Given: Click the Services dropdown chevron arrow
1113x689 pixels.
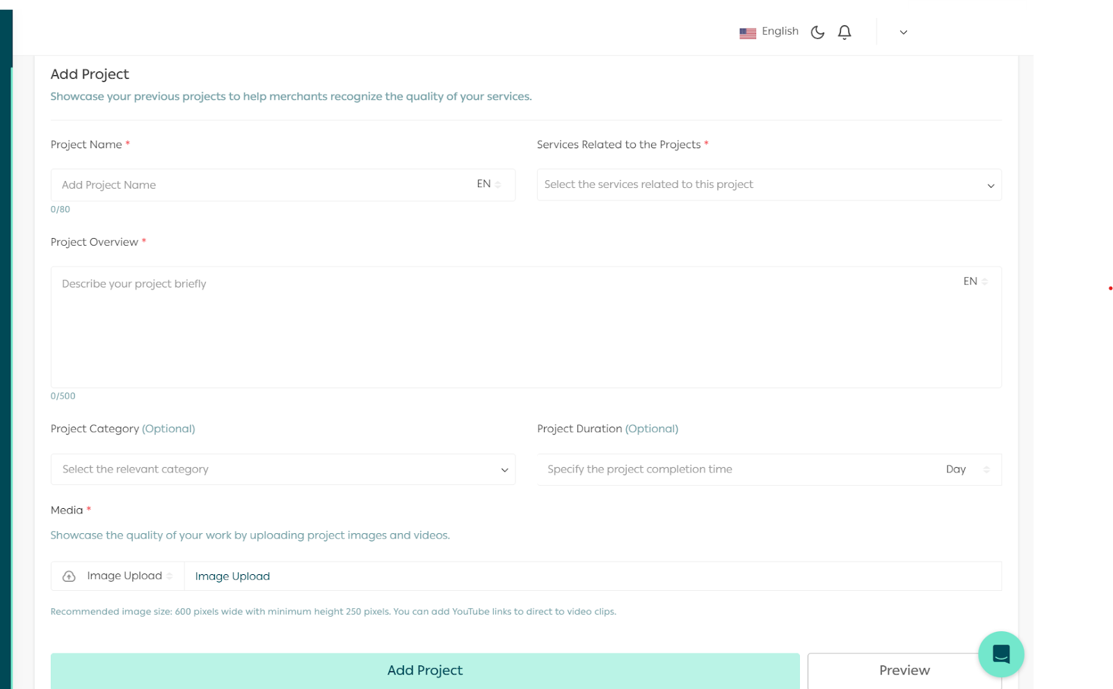Looking at the screenshot, I should click(991, 186).
